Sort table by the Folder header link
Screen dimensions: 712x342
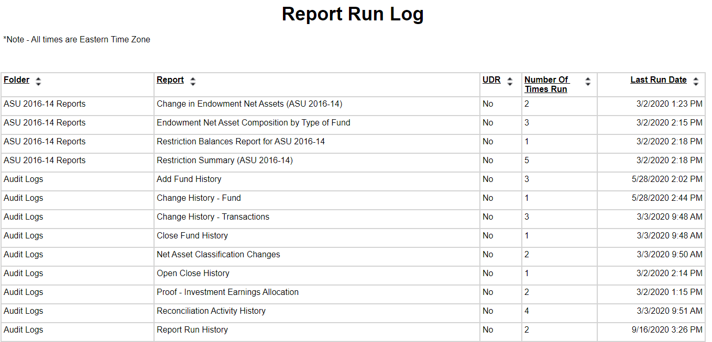coord(17,80)
